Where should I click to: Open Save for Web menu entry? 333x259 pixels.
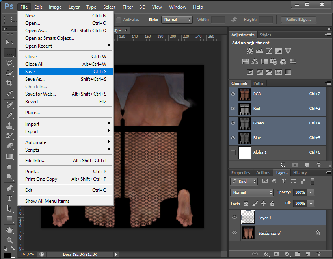(40, 94)
